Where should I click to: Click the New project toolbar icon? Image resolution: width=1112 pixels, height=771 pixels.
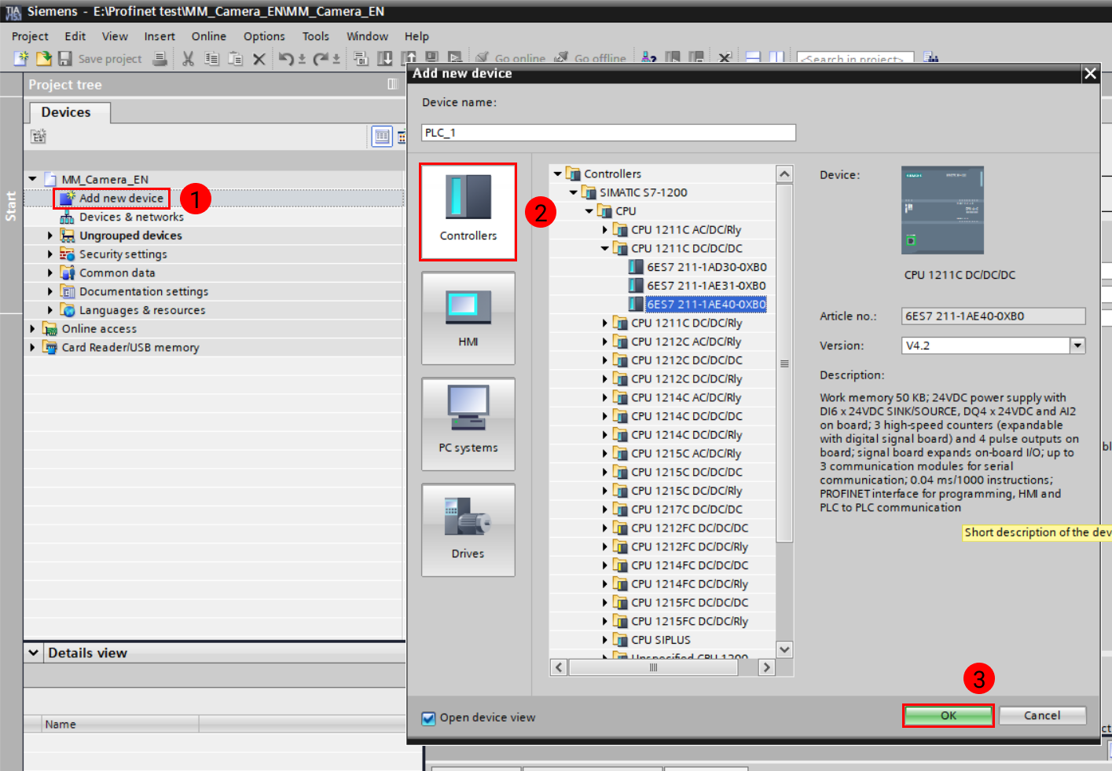tap(21, 58)
